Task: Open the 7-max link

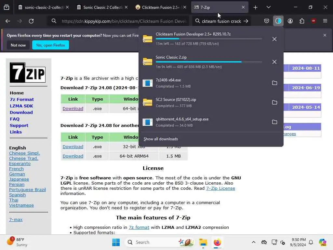Action: (16, 219)
